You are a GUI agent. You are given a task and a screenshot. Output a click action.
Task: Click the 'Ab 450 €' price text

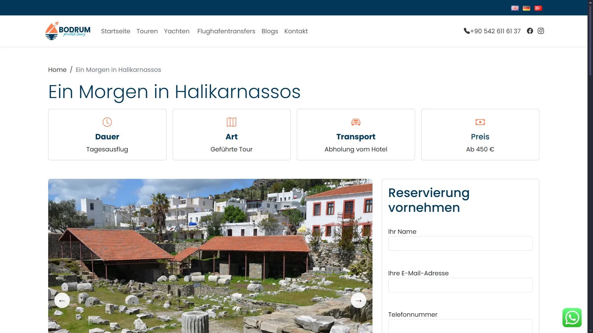[x=480, y=149]
